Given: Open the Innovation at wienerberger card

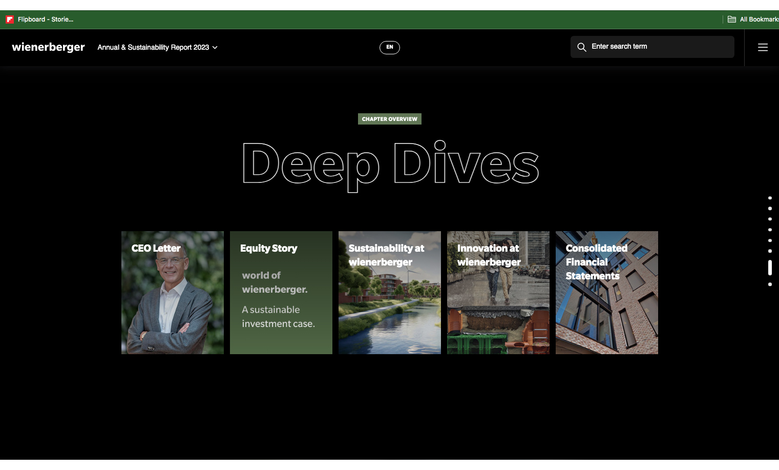Looking at the screenshot, I should [498, 293].
